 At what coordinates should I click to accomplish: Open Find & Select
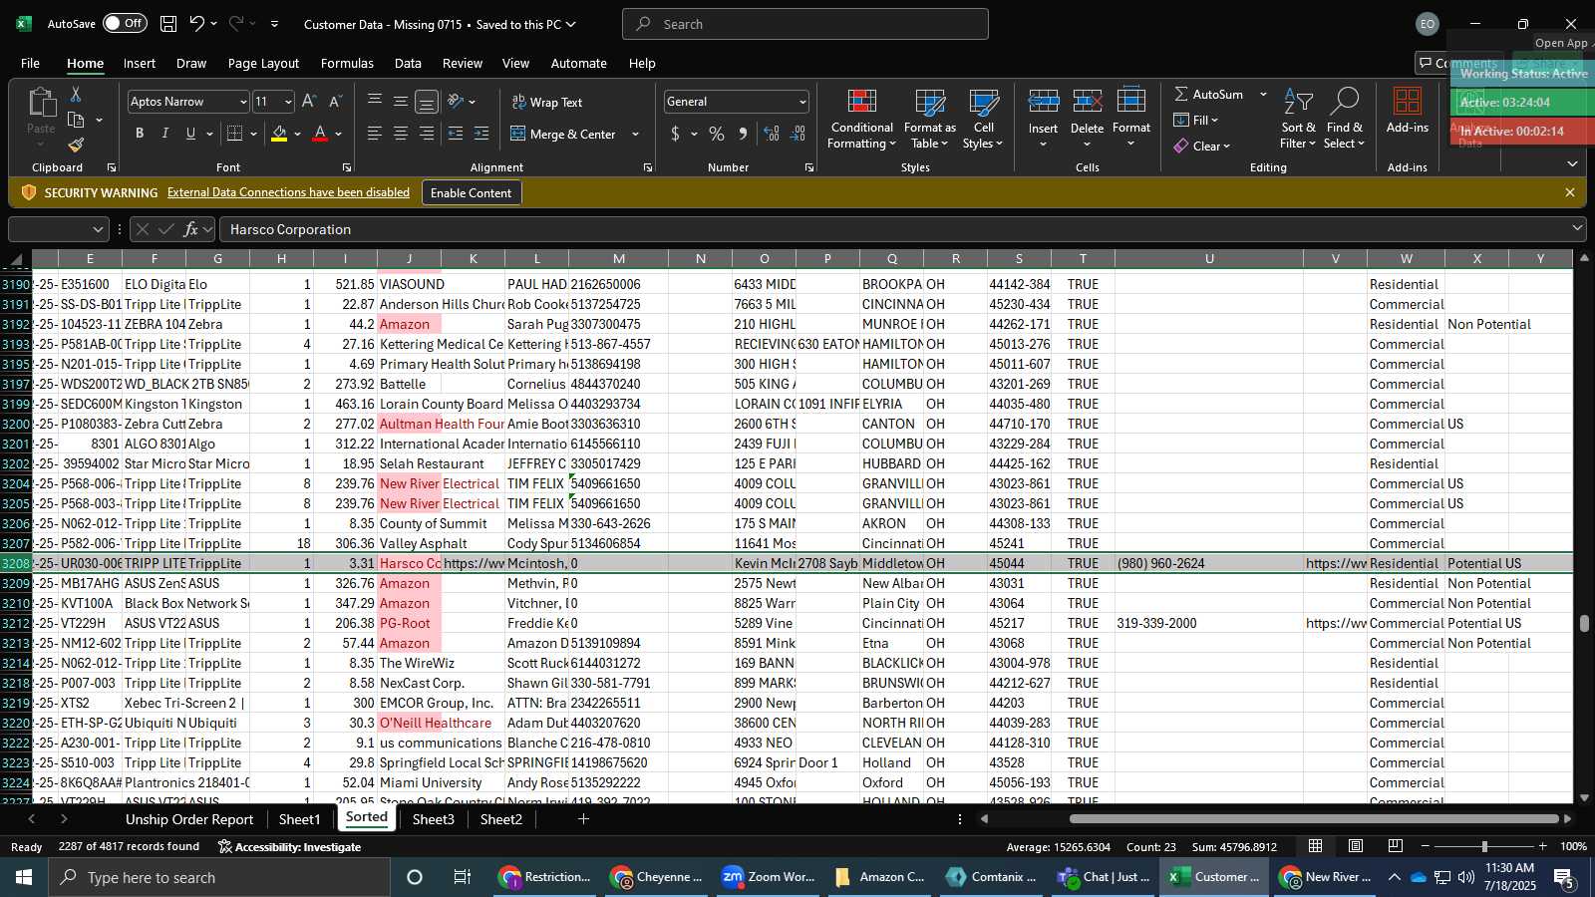1345,120
